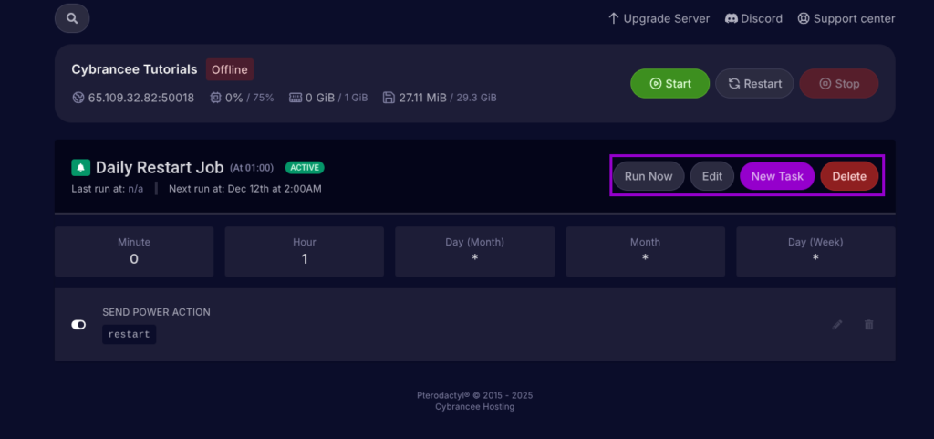The width and height of the screenshot is (934, 439).
Task: Click the Hour cron field card
Action: point(305,251)
